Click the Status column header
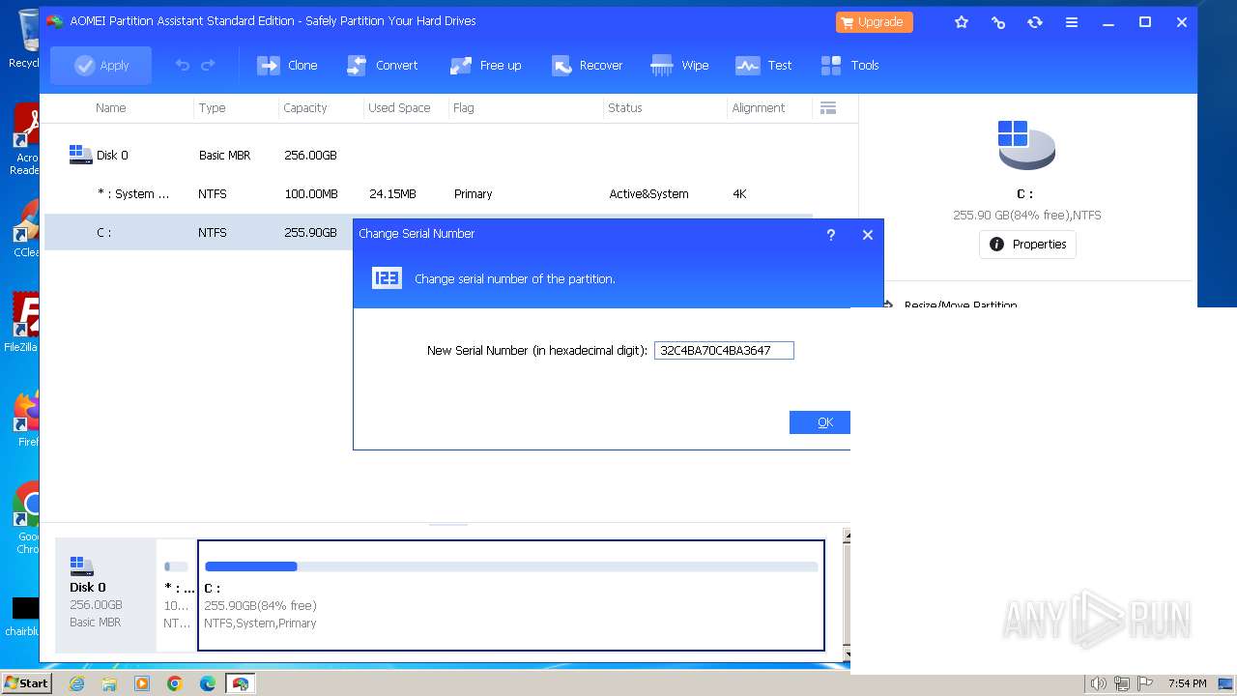This screenshot has height=696, width=1237. point(624,107)
